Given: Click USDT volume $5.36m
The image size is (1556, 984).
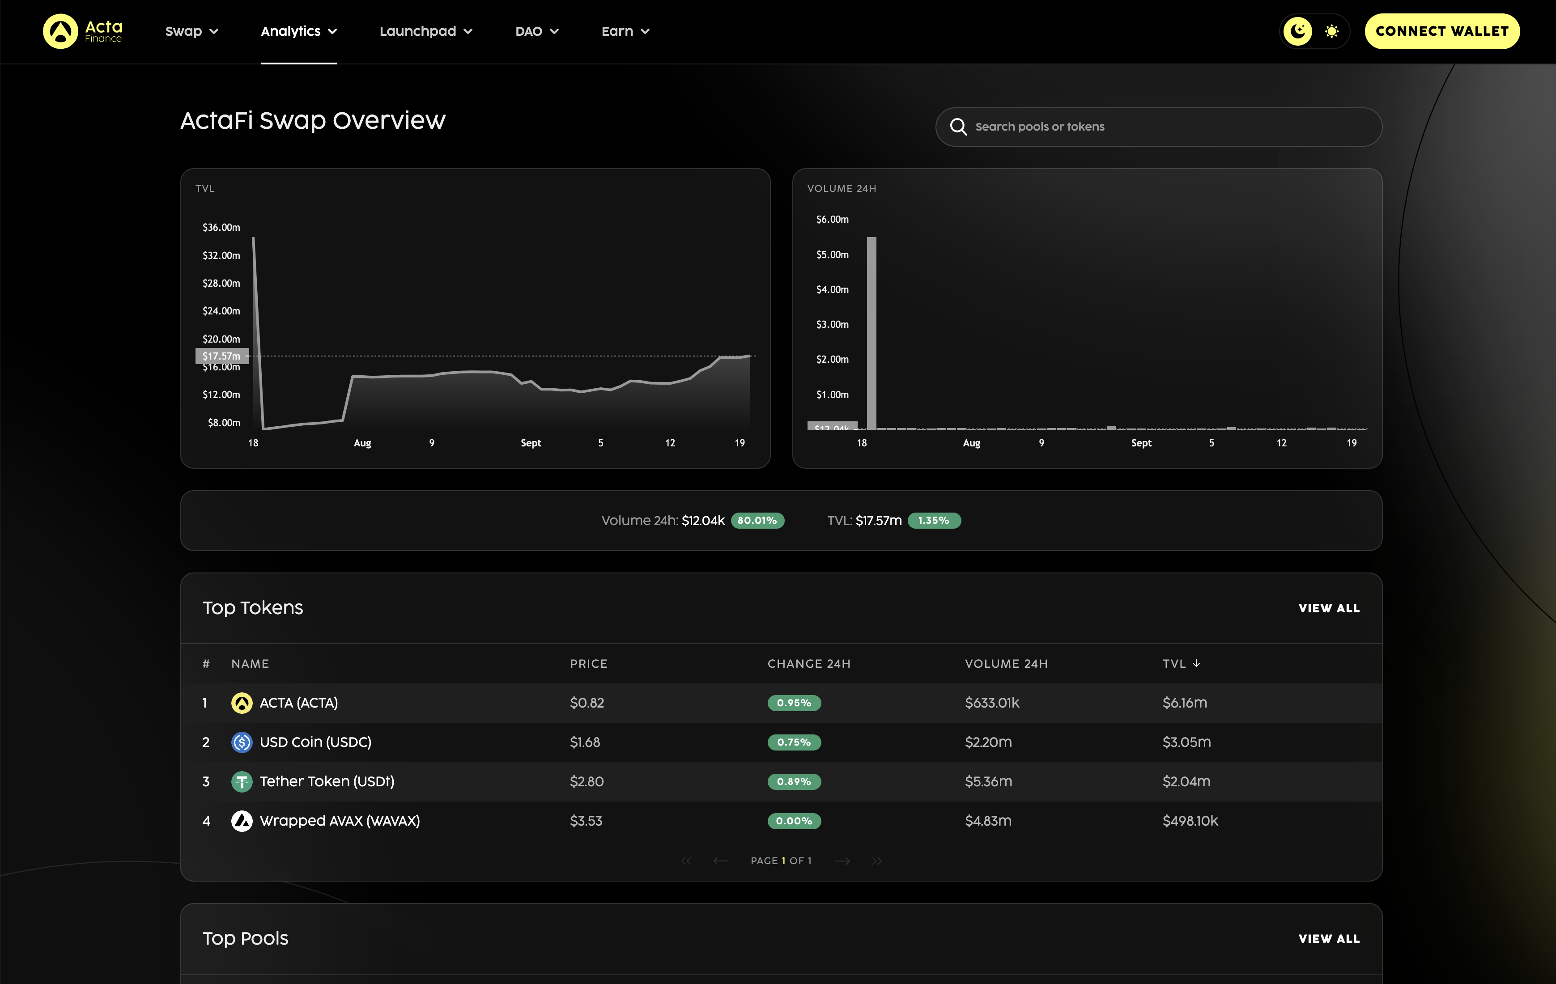Looking at the screenshot, I should (988, 781).
